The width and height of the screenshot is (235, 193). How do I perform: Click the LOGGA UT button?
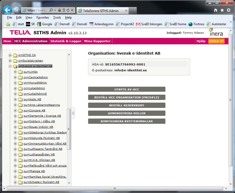216,41
